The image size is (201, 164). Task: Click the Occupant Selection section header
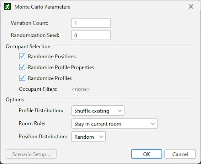coord(28,47)
